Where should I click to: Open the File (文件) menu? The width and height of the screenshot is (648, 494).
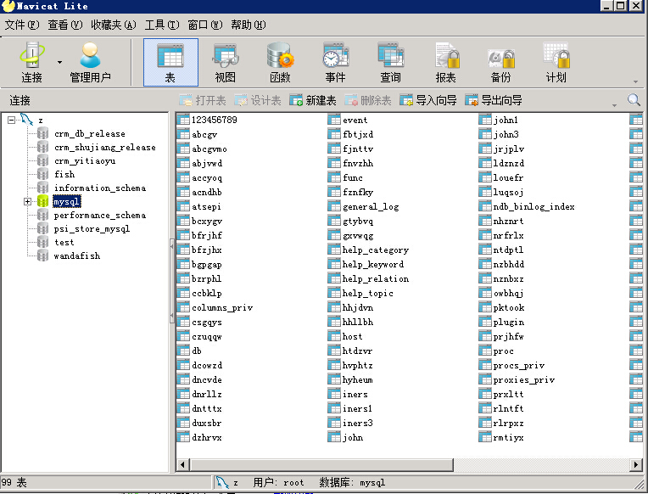tap(22, 25)
